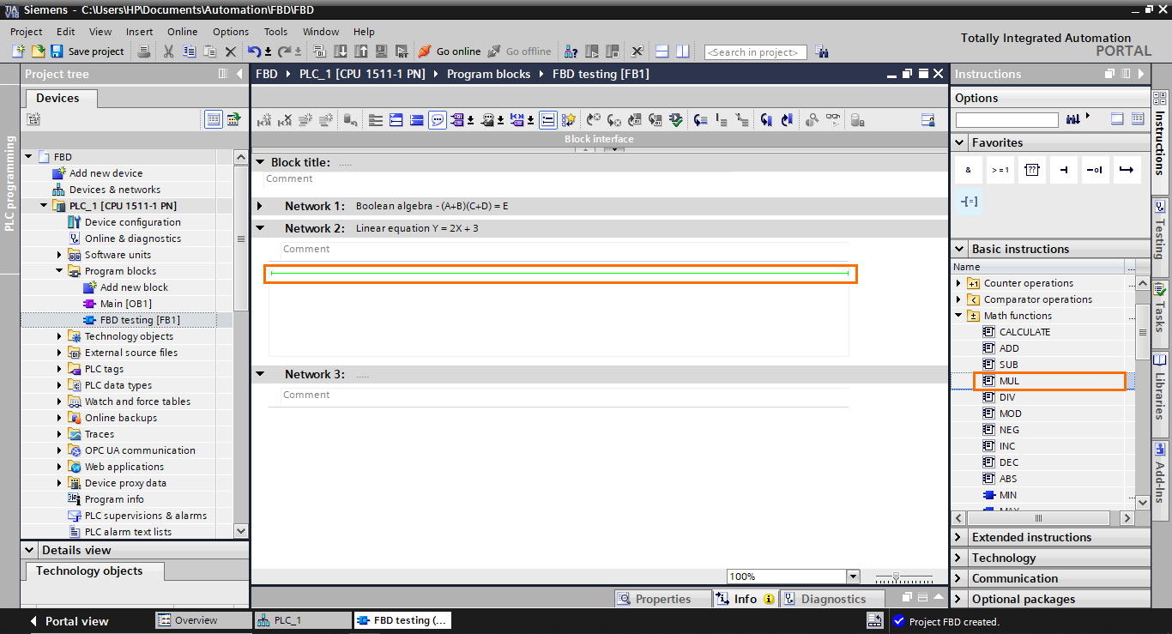This screenshot has width=1172, height=634.
Task: Insert the OR box from Favorites
Action: tap(1000, 169)
